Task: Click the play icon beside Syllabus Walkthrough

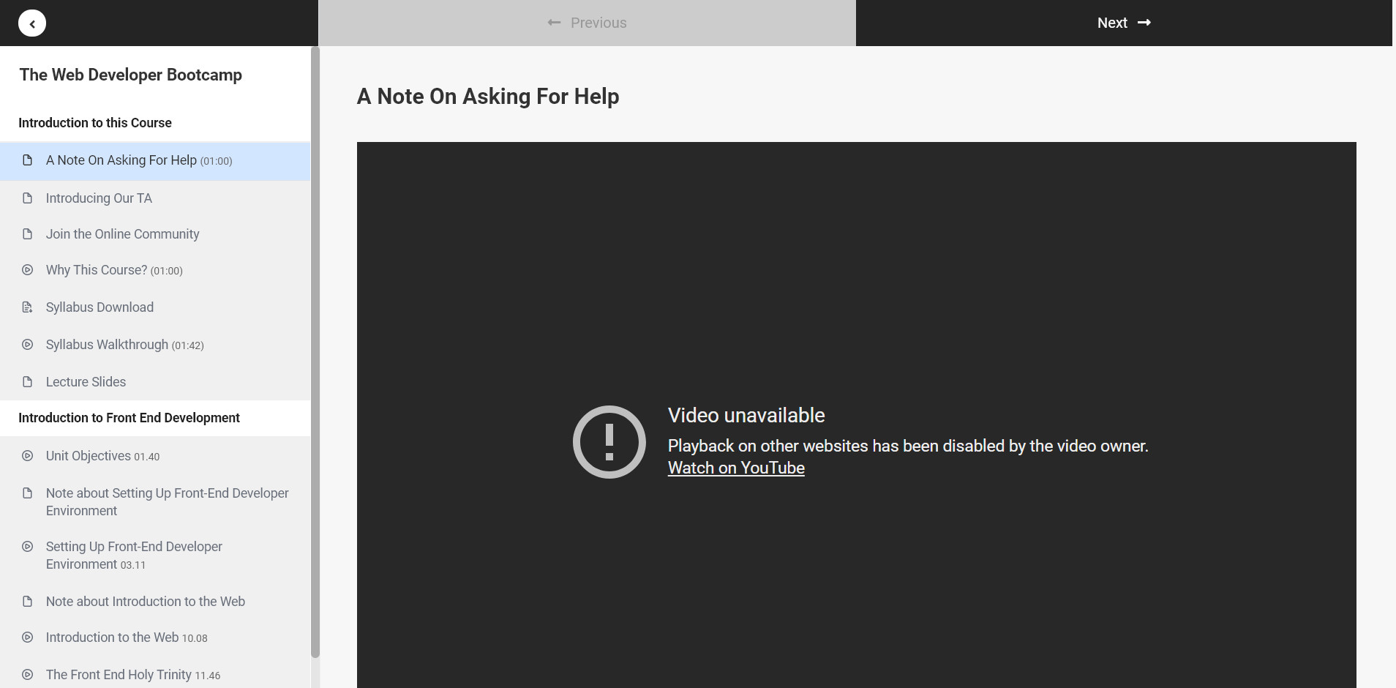Action: click(28, 345)
